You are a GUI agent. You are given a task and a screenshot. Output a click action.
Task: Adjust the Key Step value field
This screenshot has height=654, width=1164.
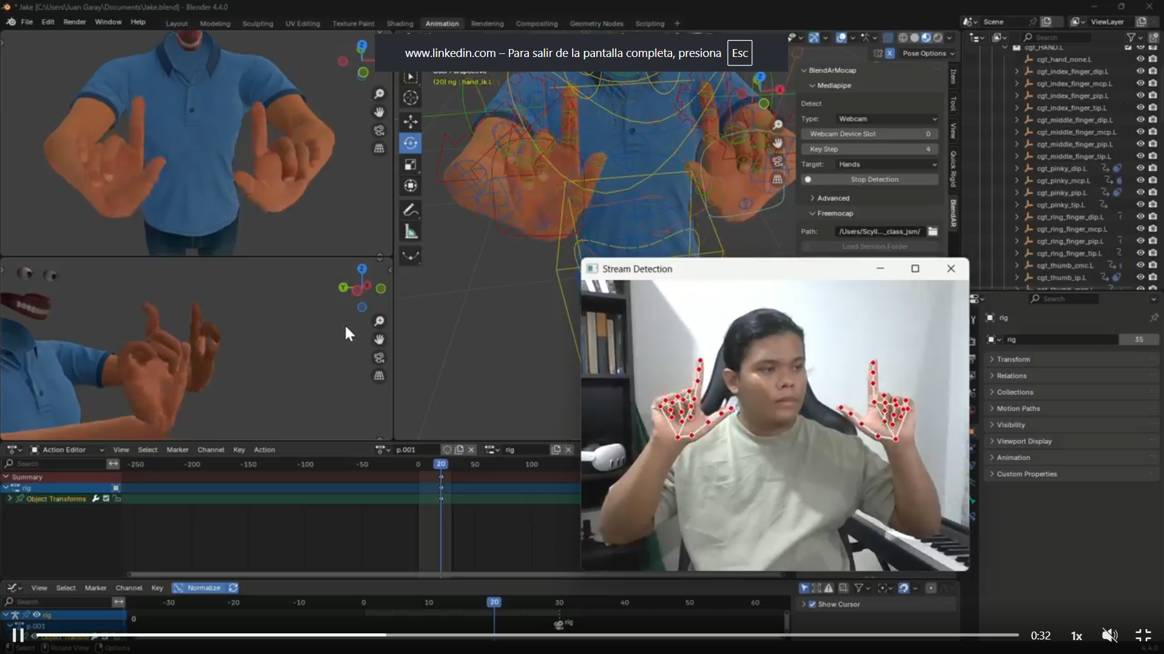(x=870, y=149)
